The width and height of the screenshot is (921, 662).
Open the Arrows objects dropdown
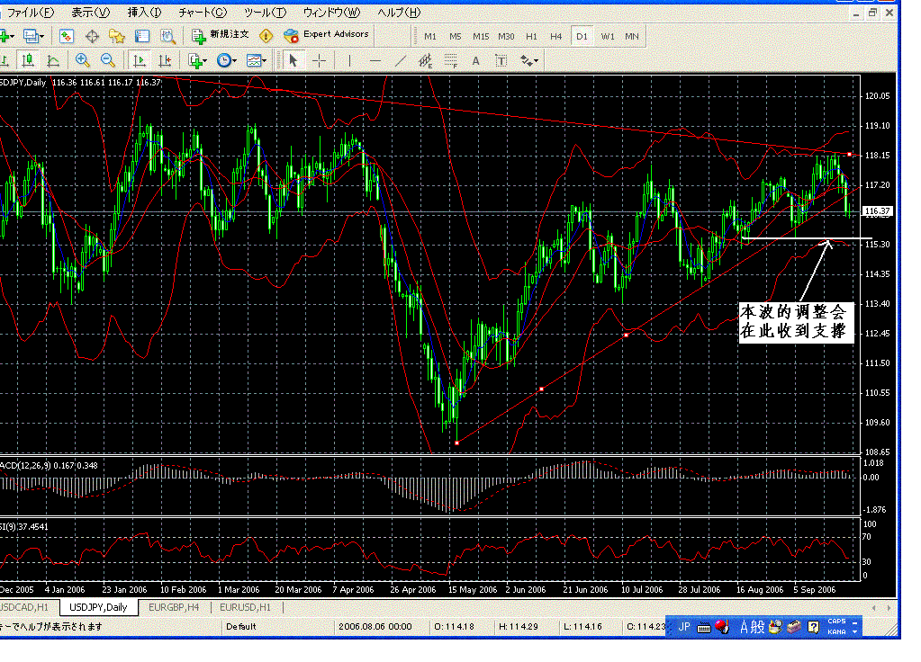coord(528,60)
